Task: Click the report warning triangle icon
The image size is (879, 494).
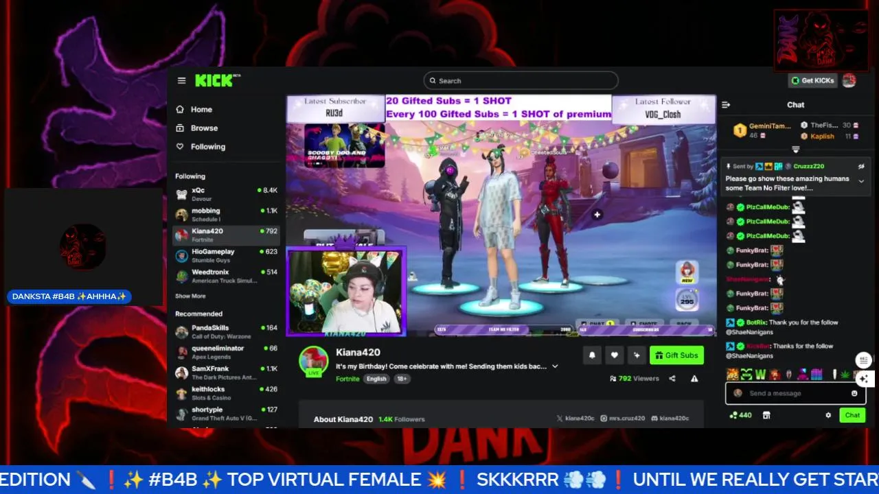Action: (x=694, y=378)
